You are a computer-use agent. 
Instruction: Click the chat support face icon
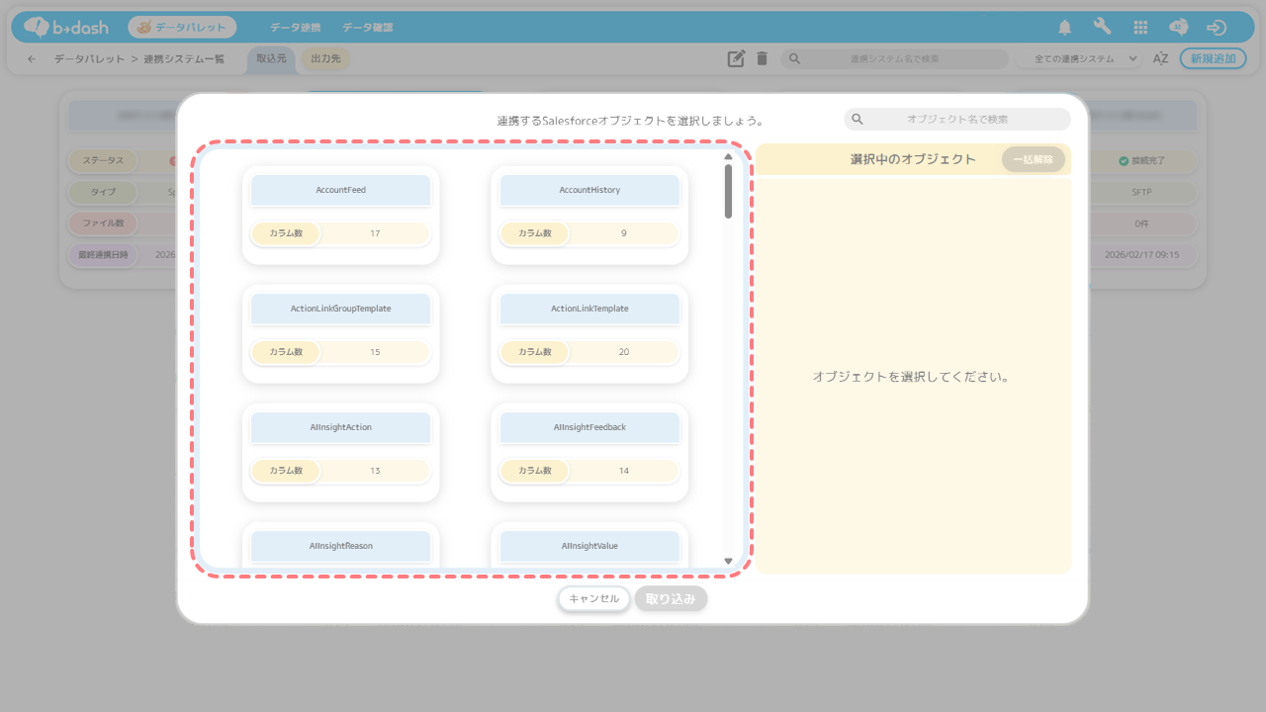[1179, 28]
